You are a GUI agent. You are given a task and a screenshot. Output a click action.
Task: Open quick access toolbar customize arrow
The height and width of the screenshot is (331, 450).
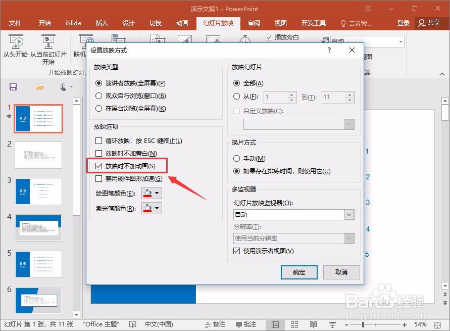(71, 87)
